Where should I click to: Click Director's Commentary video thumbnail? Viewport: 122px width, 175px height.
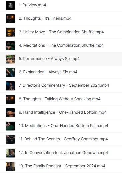(x=10, y=86)
